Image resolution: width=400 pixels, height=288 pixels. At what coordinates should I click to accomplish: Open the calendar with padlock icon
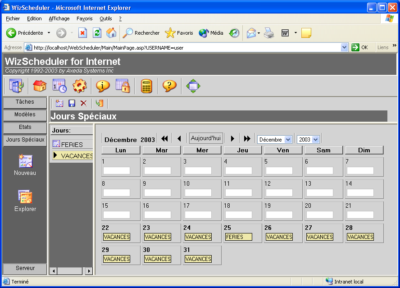coord(123,86)
